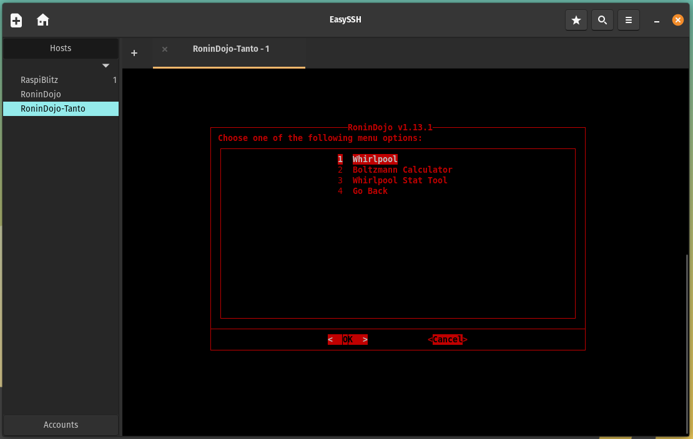Click the EasySSH window title
Viewport: 693px width, 439px height.
click(345, 19)
